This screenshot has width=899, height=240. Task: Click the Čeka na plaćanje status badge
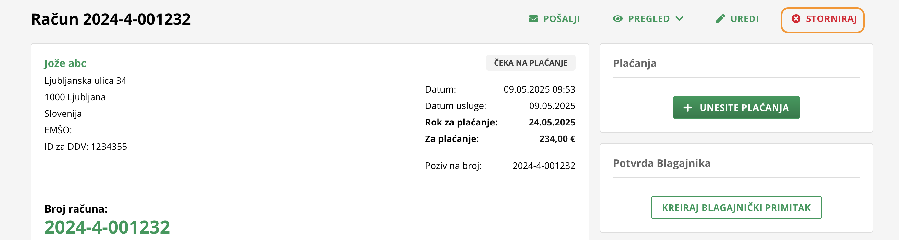[x=531, y=63]
